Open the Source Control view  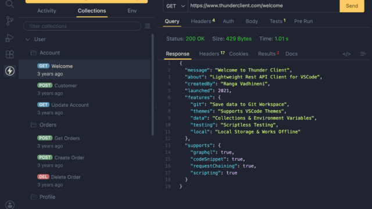[x=10, y=21]
